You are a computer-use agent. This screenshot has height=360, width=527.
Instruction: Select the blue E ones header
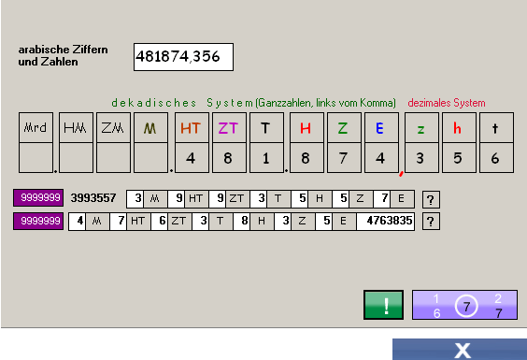(x=381, y=127)
